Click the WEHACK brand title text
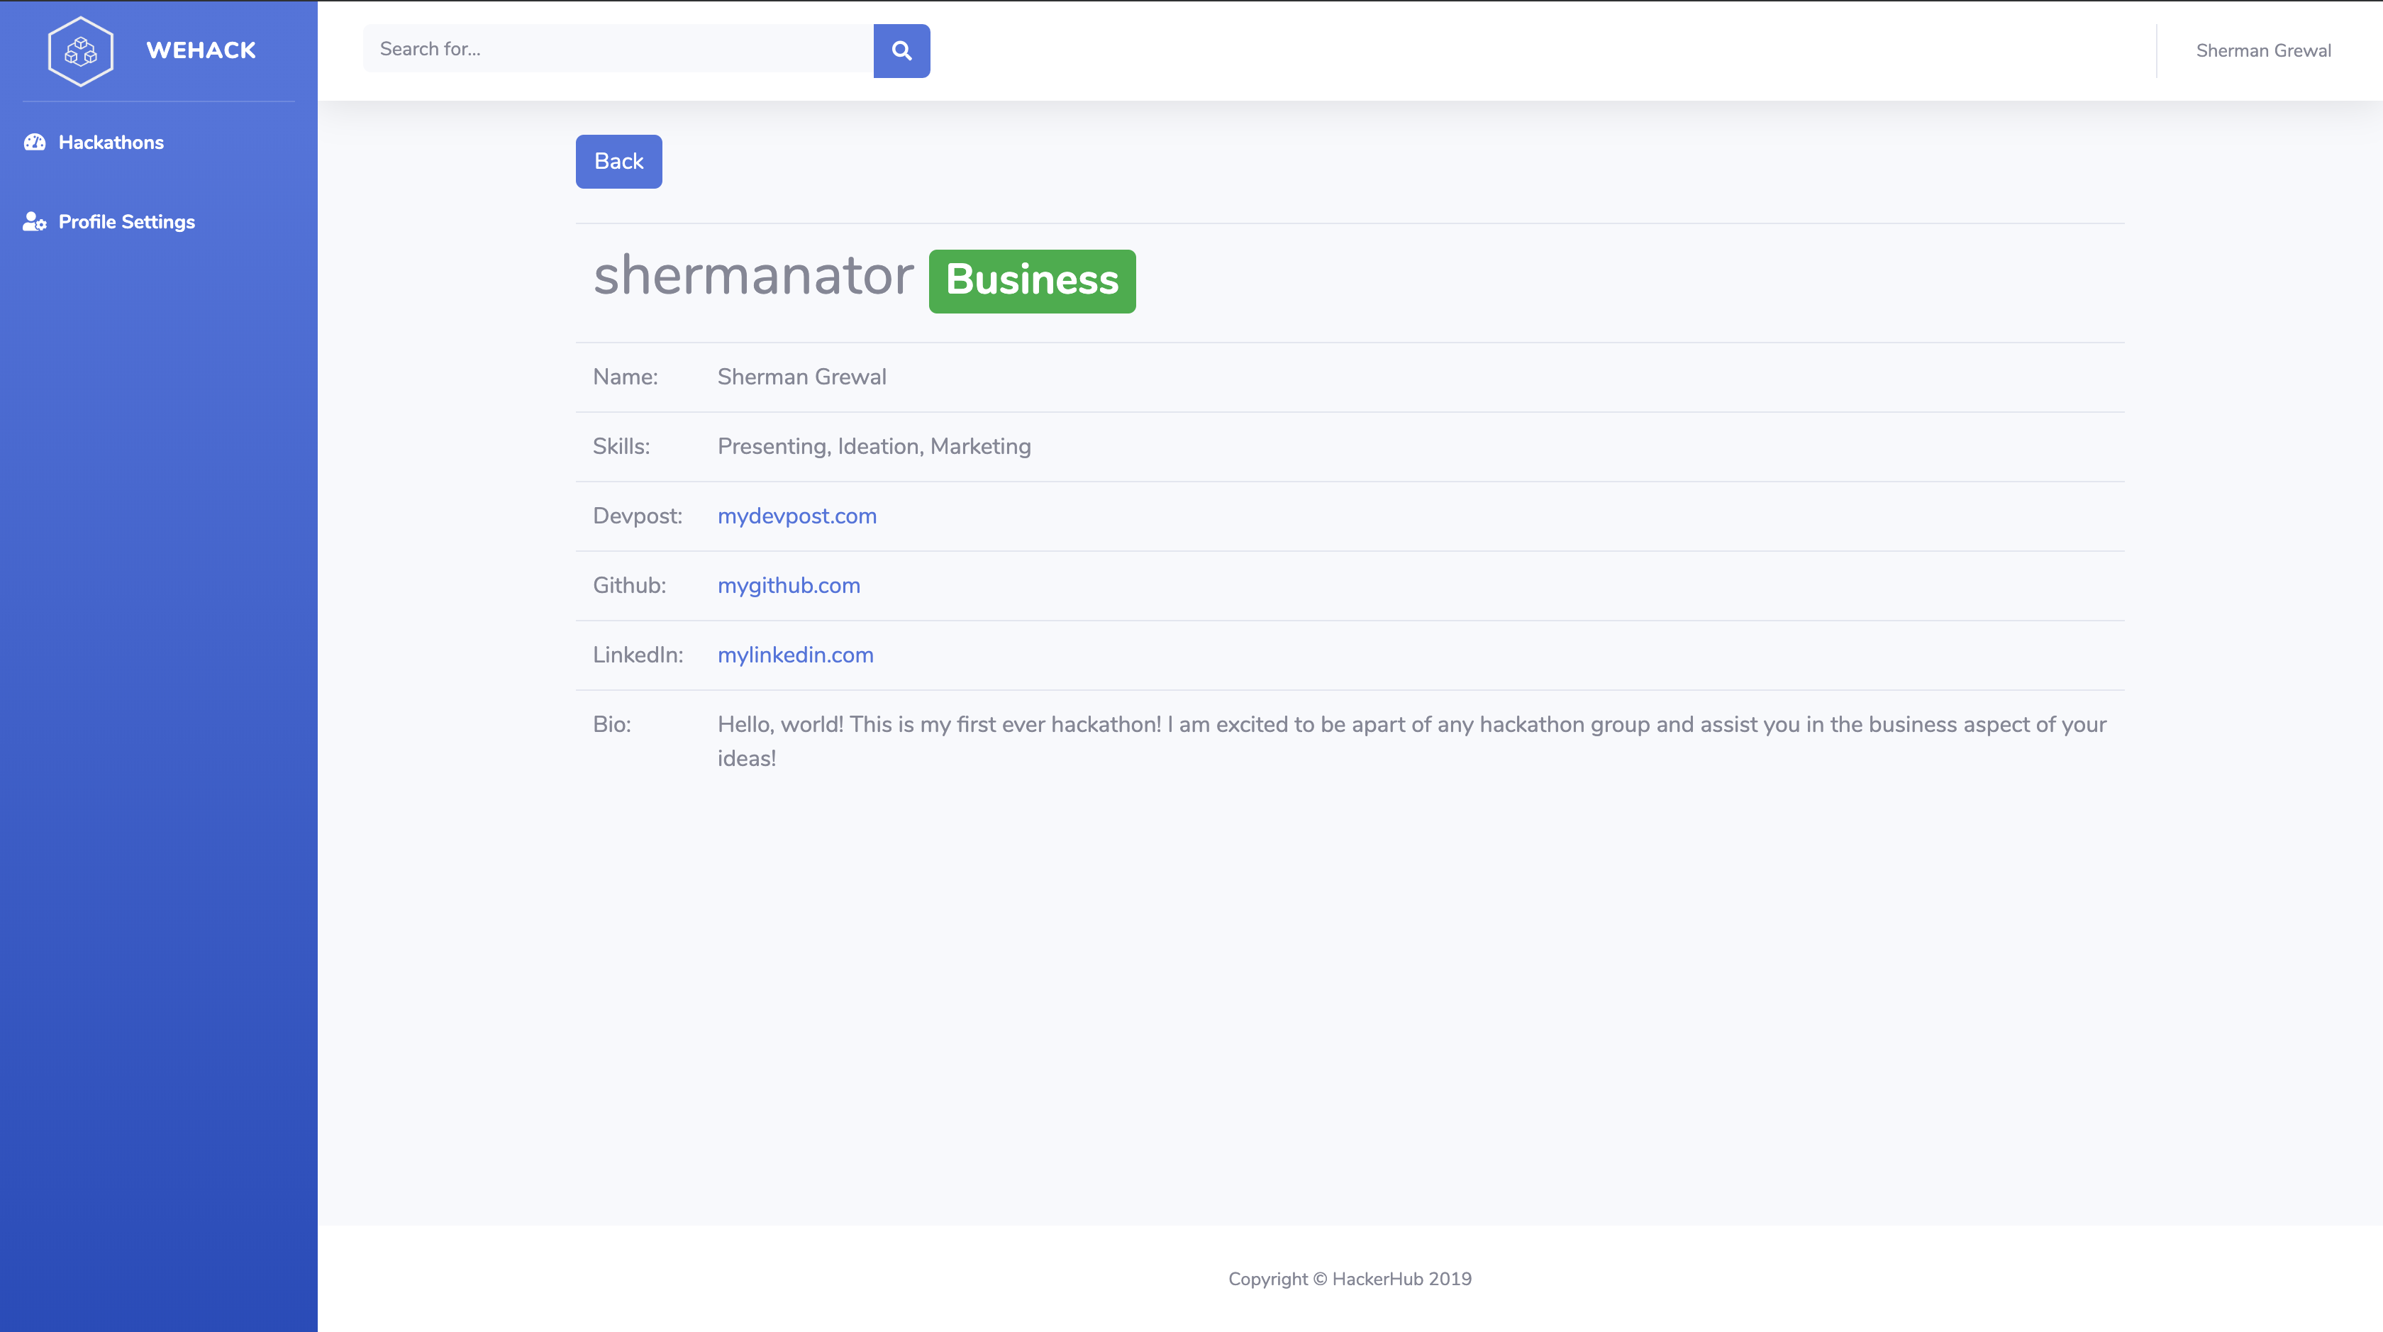Image resolution: width=2383 pixels, height=1332 pixels. tap(201, 51)
